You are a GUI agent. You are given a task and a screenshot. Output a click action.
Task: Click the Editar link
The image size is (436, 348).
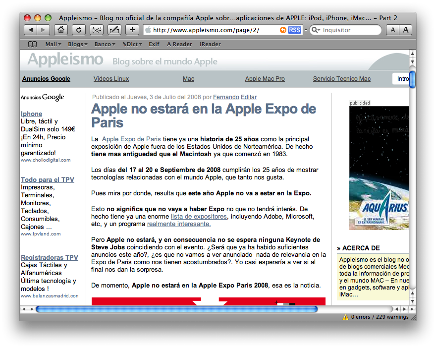point(249,97)
